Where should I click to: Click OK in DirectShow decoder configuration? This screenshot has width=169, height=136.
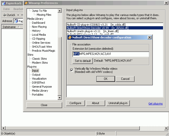click(106, 79)
